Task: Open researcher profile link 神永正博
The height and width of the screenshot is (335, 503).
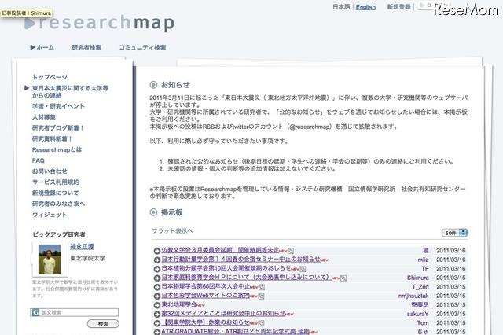Action: point(82,246)
